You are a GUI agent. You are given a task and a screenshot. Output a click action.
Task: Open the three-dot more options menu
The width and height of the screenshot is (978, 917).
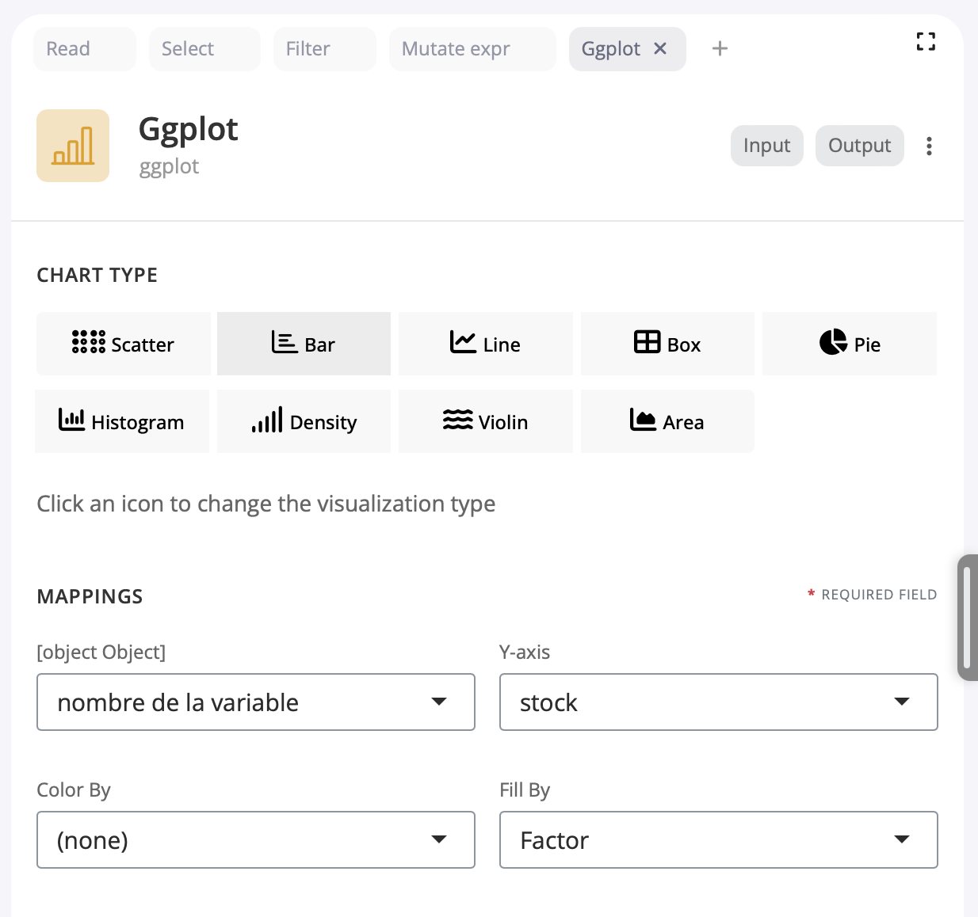[929, 146]
